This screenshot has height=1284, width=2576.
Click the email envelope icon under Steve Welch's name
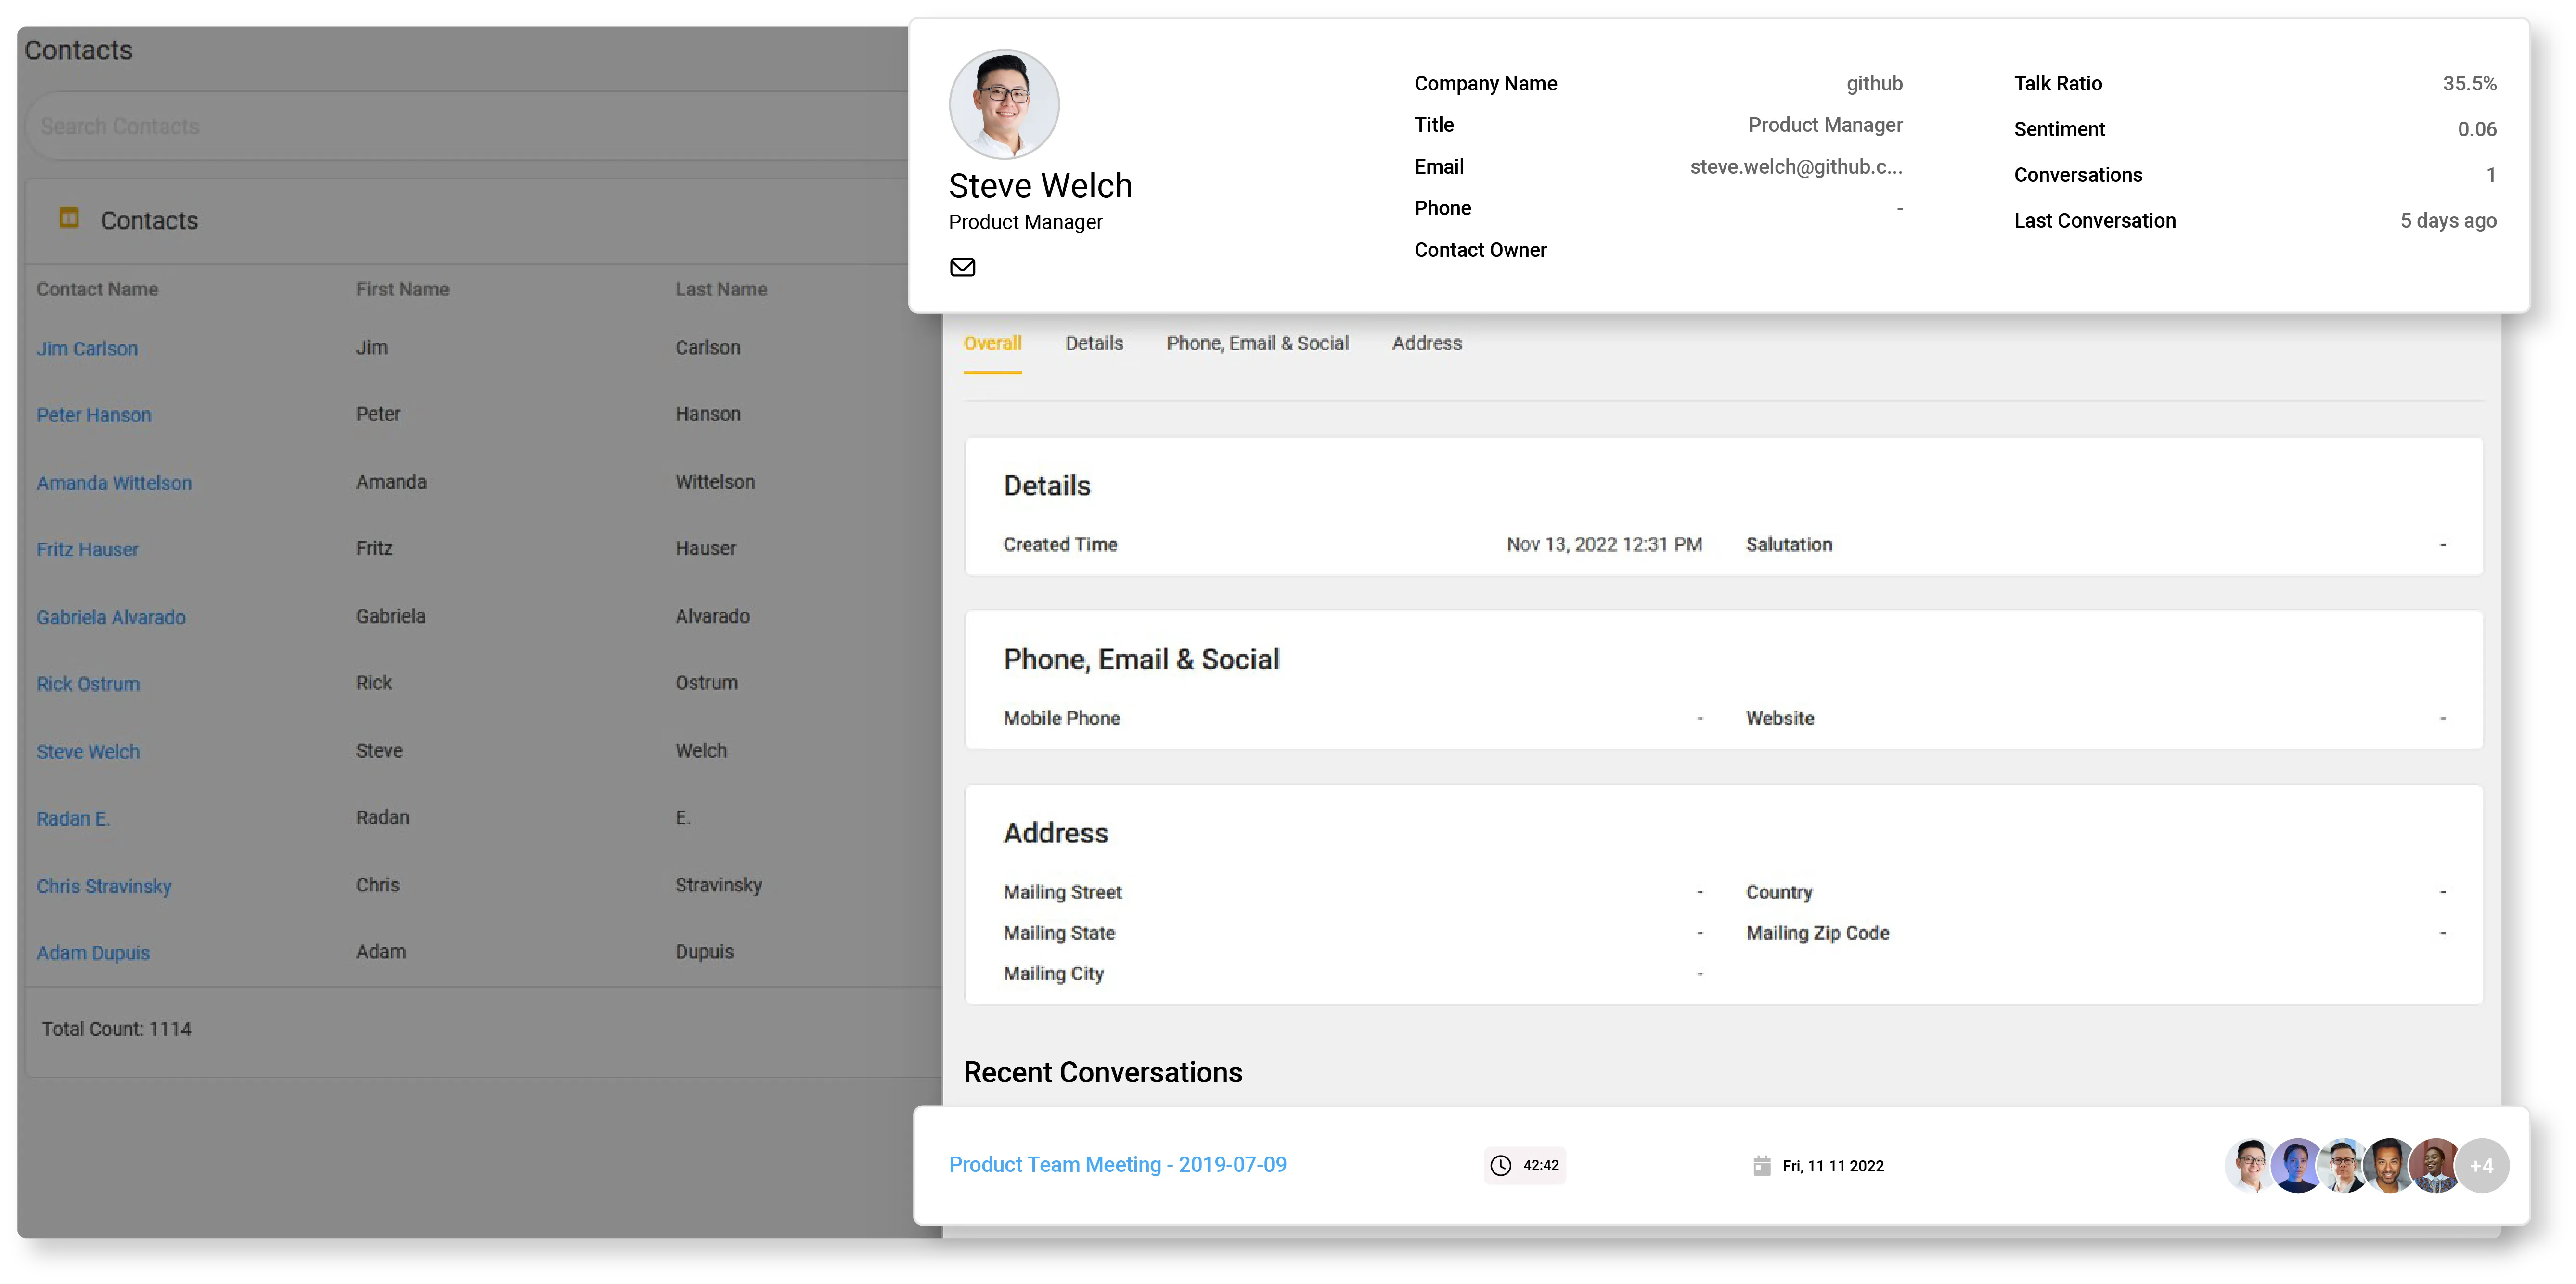[963, 267]
